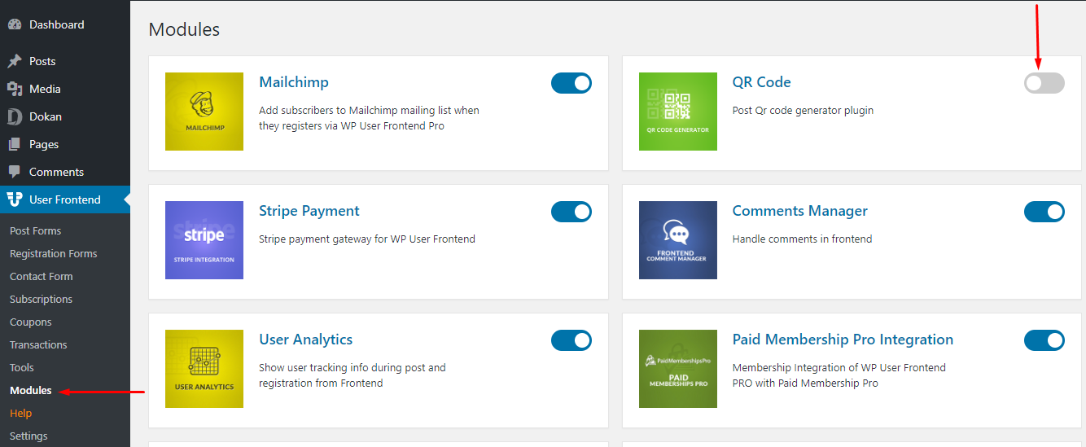Click the Pages icon in sidebar
Screen dimensions: 1086x447
pyautogui.click(x=15, y=144)
